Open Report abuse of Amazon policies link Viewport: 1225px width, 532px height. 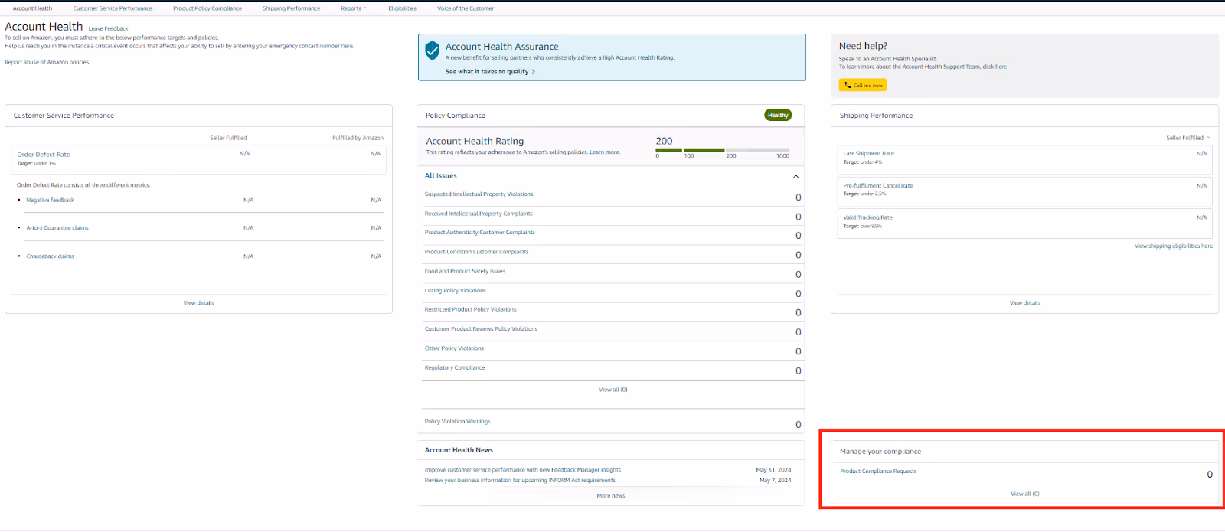coord(47,62)
